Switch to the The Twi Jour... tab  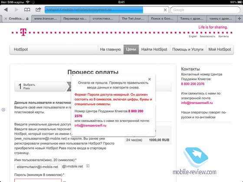(x=133, y=19)
